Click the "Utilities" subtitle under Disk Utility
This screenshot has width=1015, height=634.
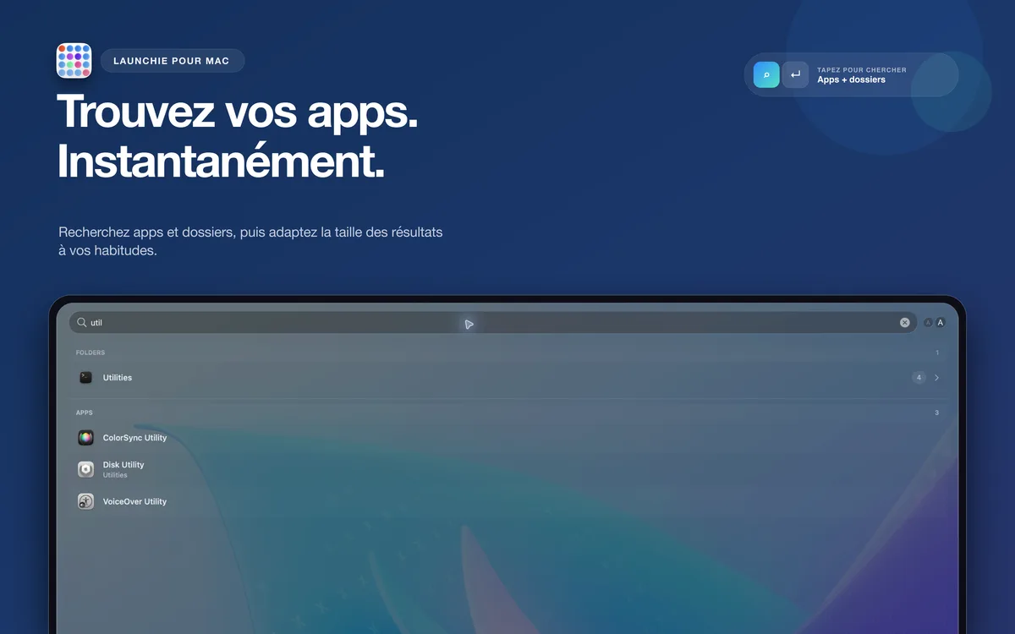click(x=115, y=475)
